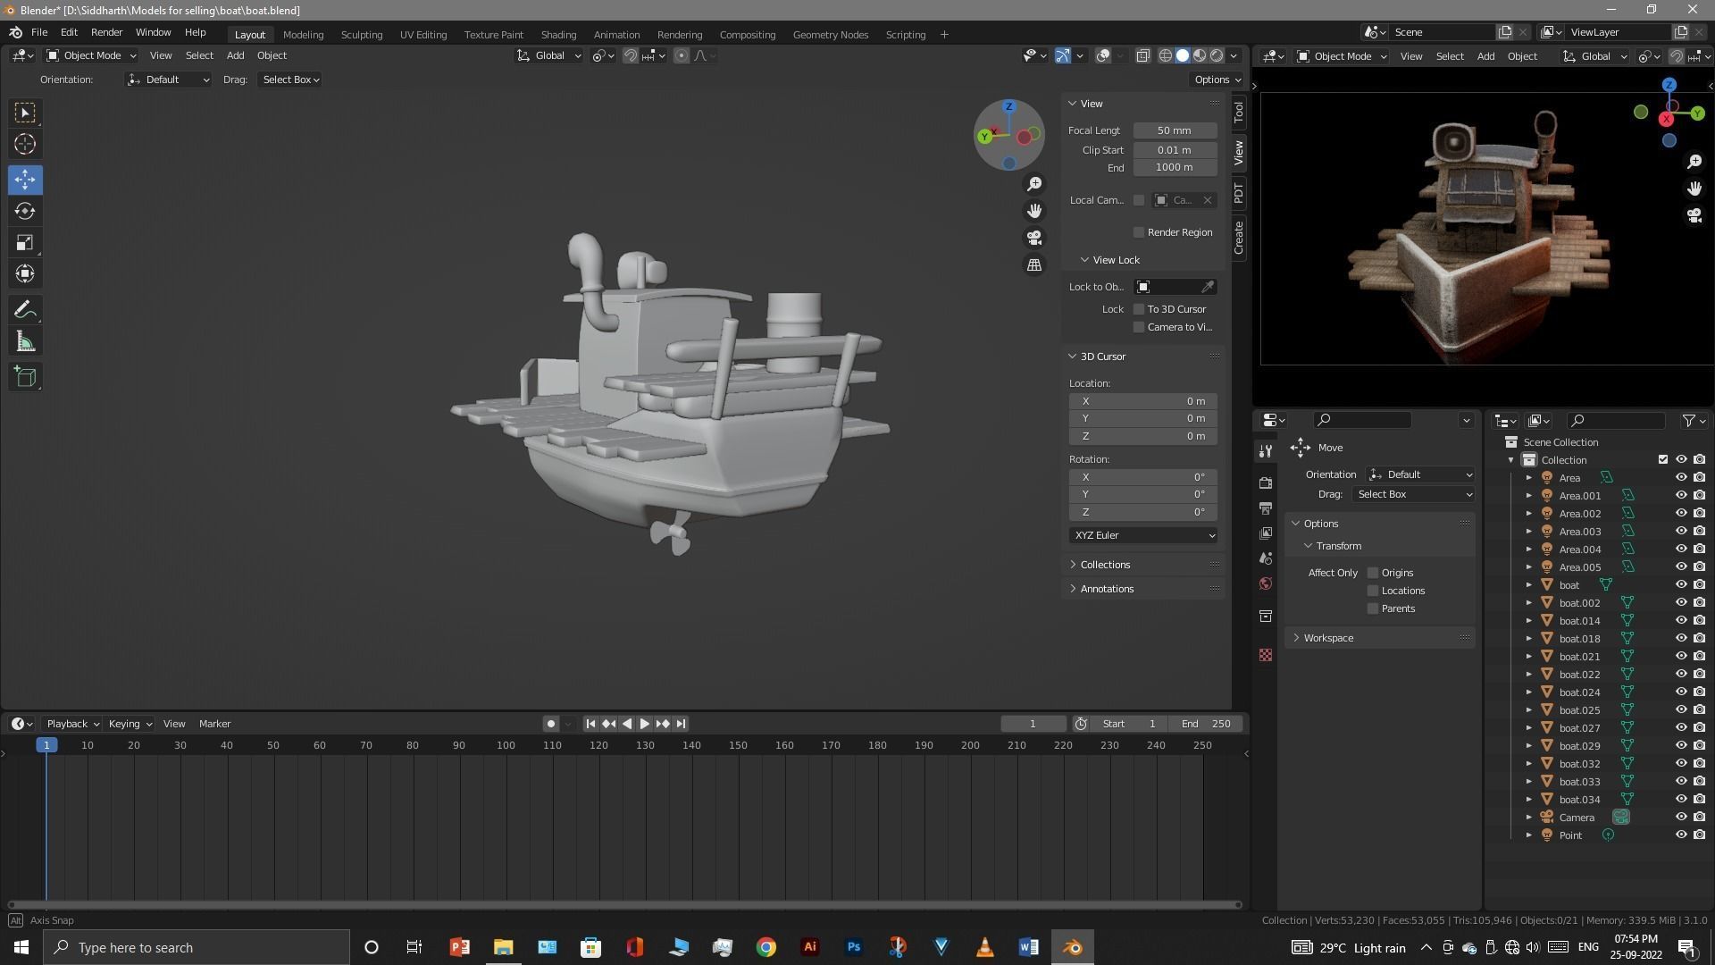Screen dimensions: 1715x965
Task: Expand the Annotations panel
Action: point(1106,589)
